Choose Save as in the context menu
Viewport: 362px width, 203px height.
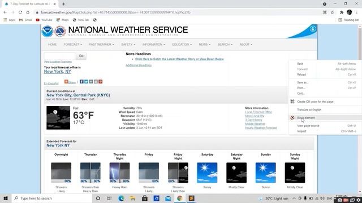[x=325, y=82]
